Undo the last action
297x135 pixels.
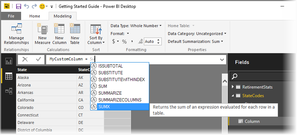(26, 6)
